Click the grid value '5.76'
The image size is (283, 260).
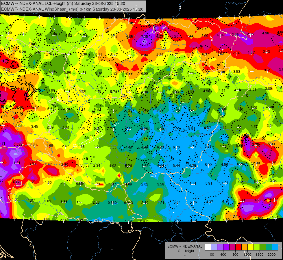point(193,202)
